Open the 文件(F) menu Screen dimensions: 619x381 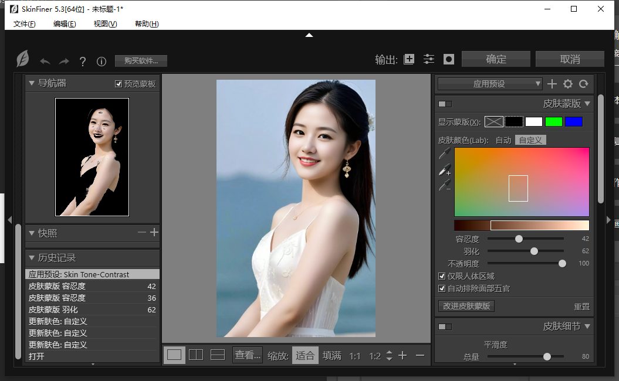tap(25, 24)
